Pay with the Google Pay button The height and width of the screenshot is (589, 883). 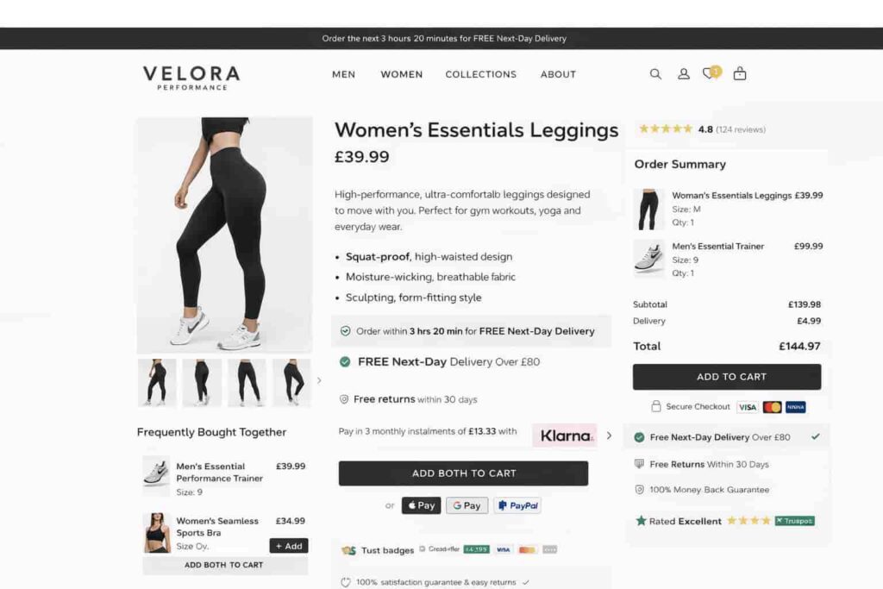pos(467,505)
